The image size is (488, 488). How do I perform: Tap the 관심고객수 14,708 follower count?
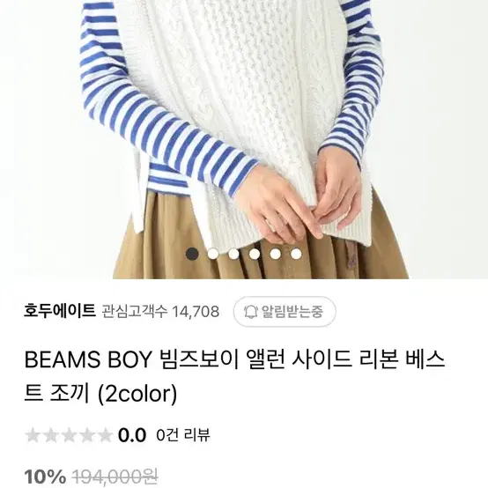point(160,312)
